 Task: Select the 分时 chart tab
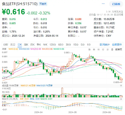coord(6,44)
